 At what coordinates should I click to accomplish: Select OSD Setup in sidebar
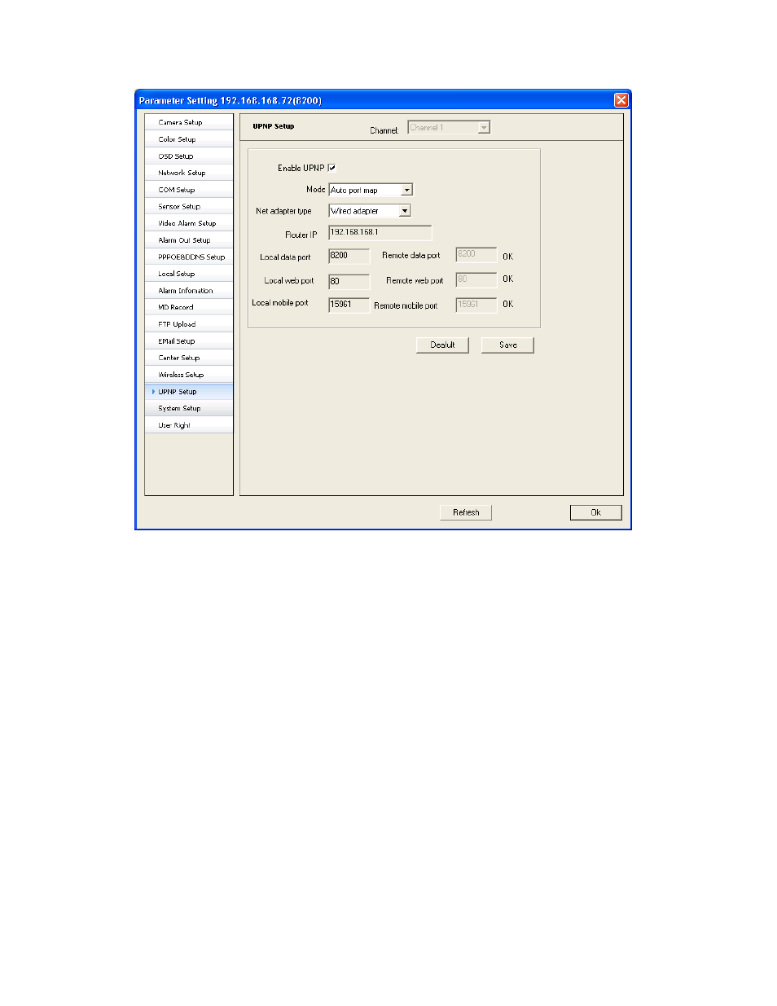(189, 156)
